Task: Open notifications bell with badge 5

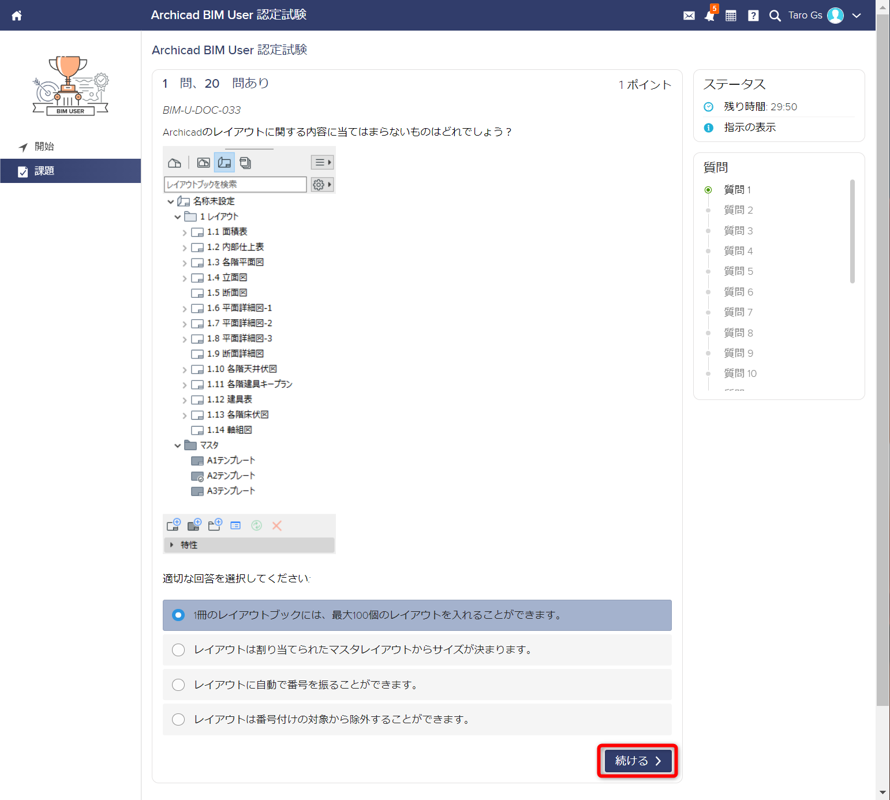Action: coord(710,15)
